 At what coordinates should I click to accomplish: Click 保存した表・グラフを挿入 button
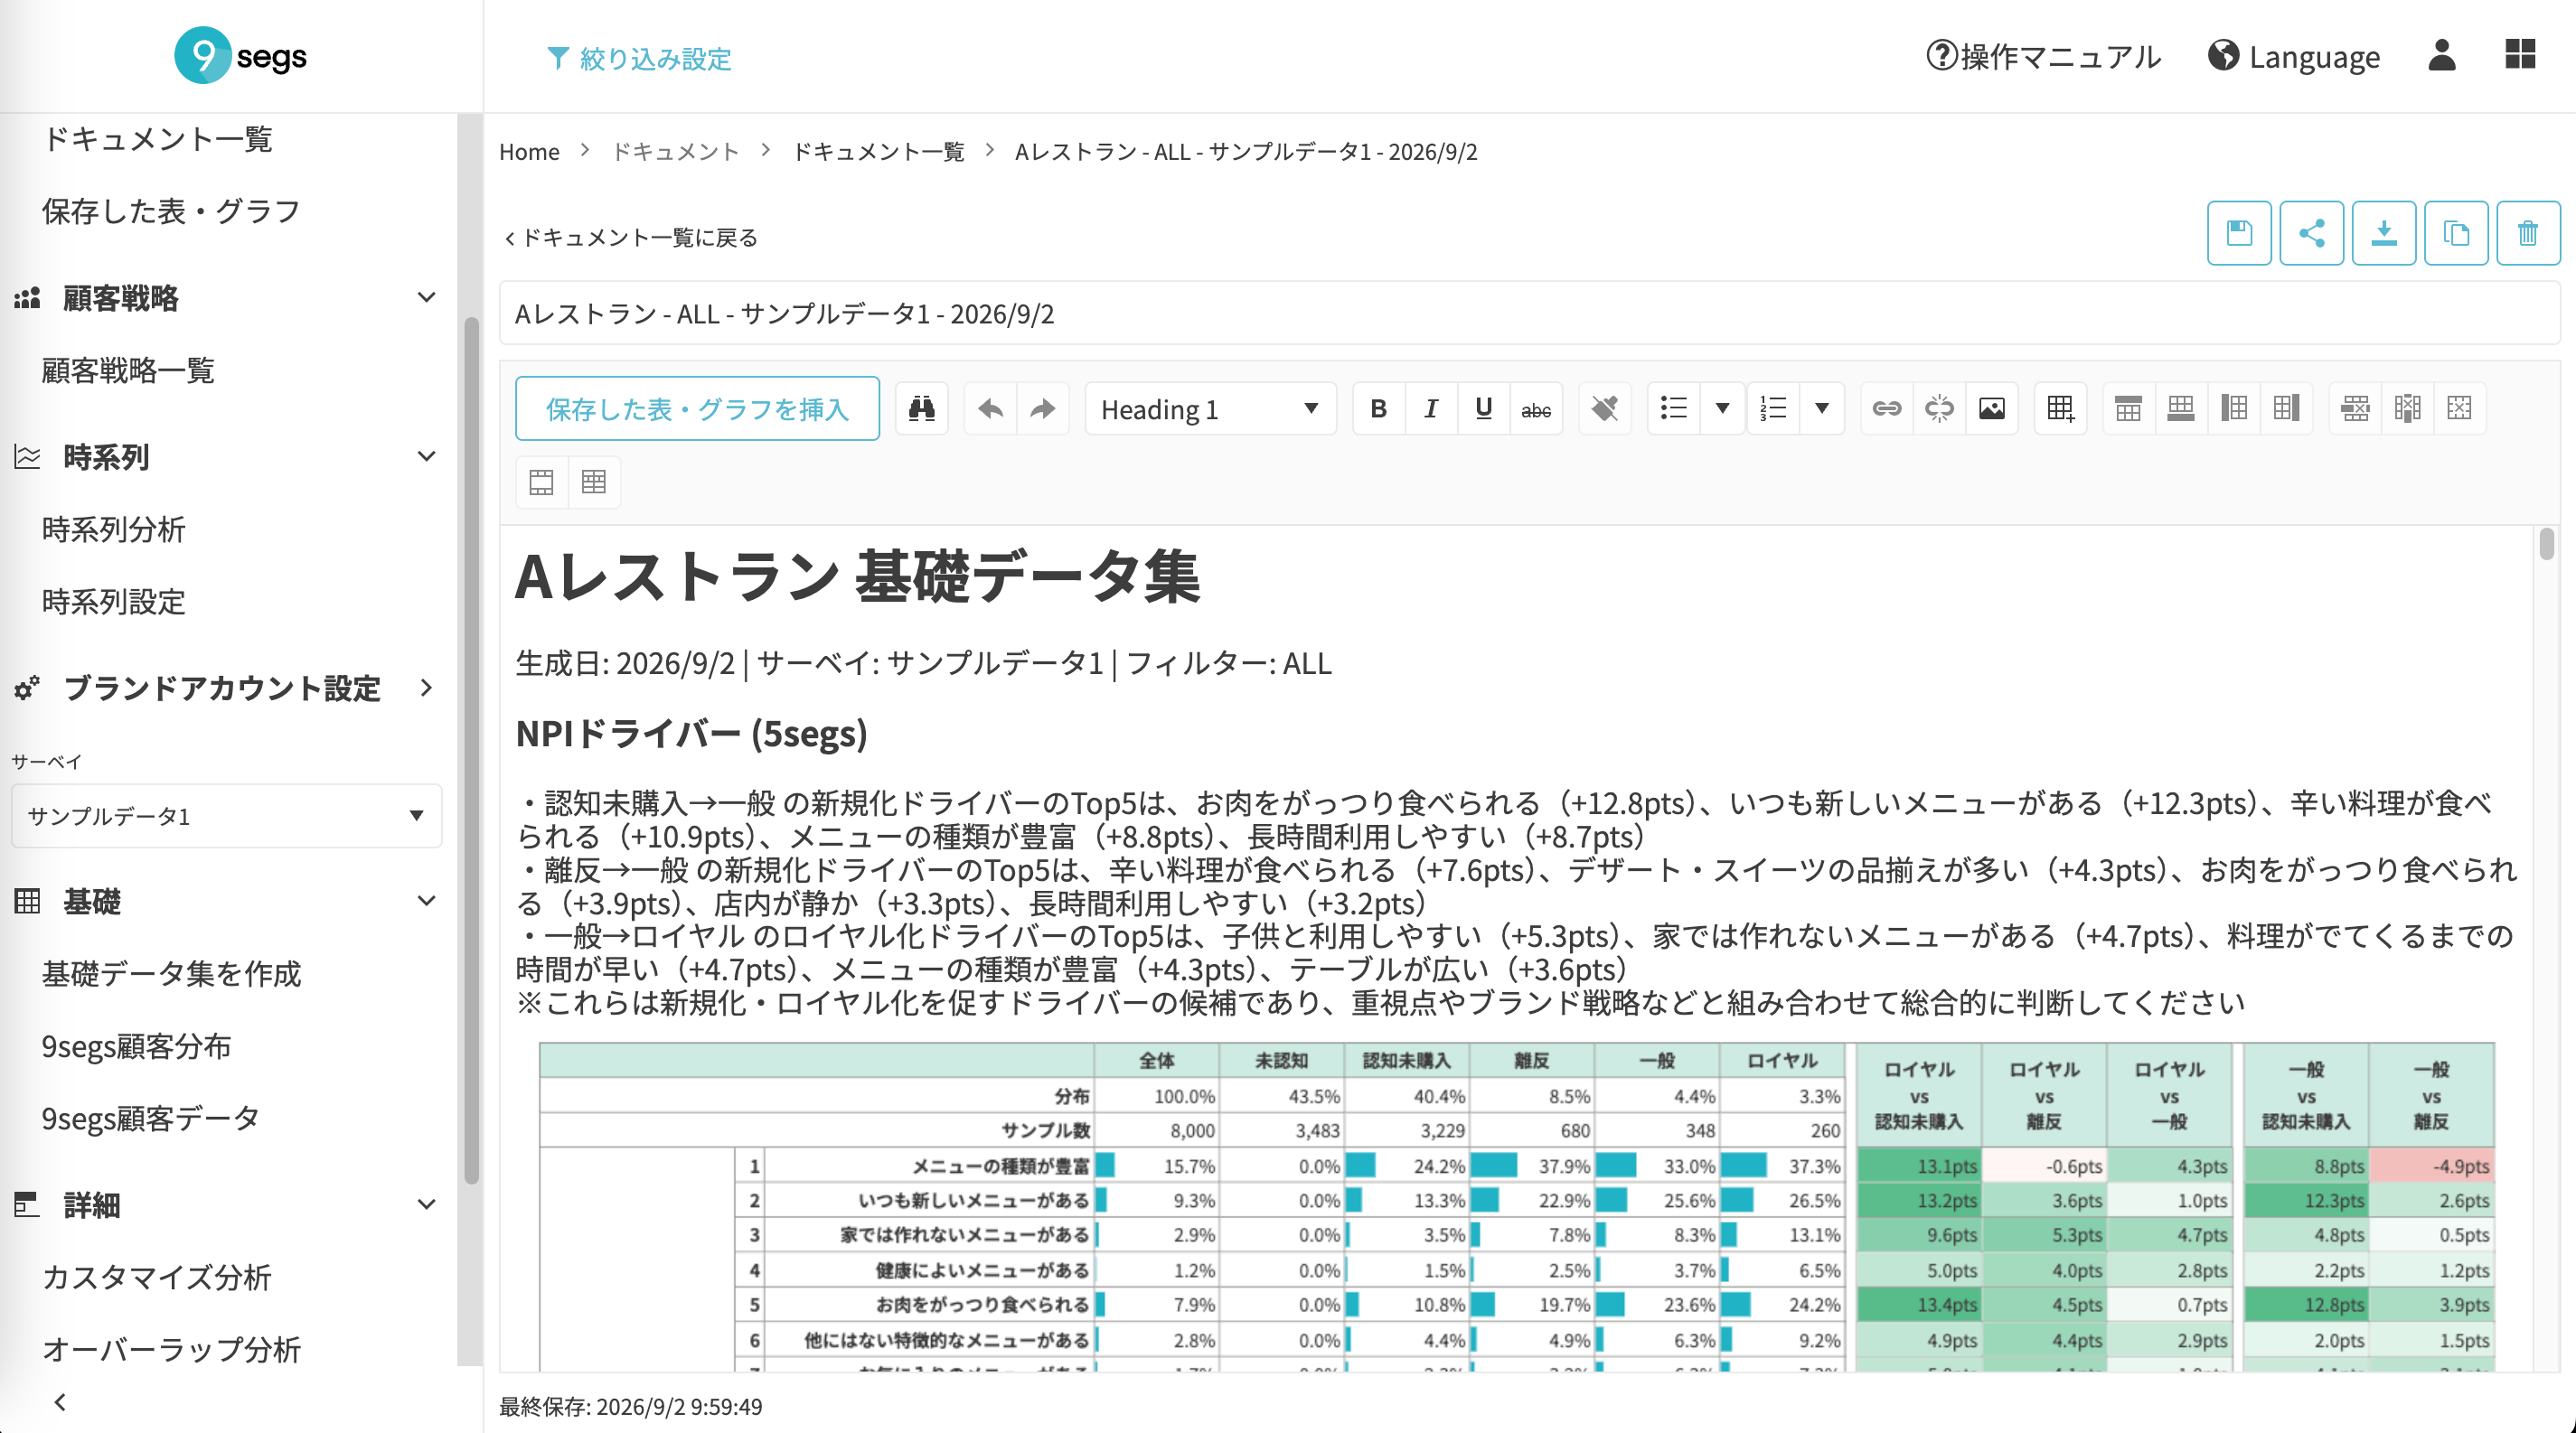click(x=697, y=408)
